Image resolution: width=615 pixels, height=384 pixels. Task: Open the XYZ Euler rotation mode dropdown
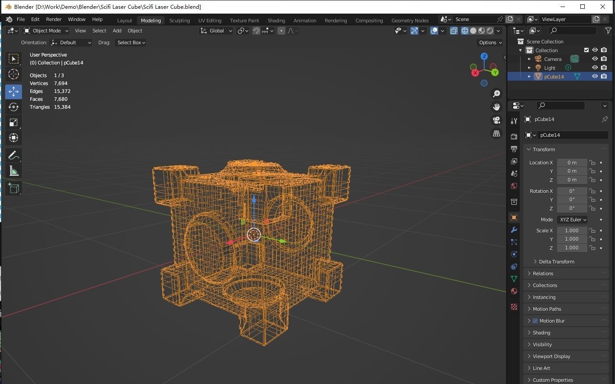click(572, 220)
